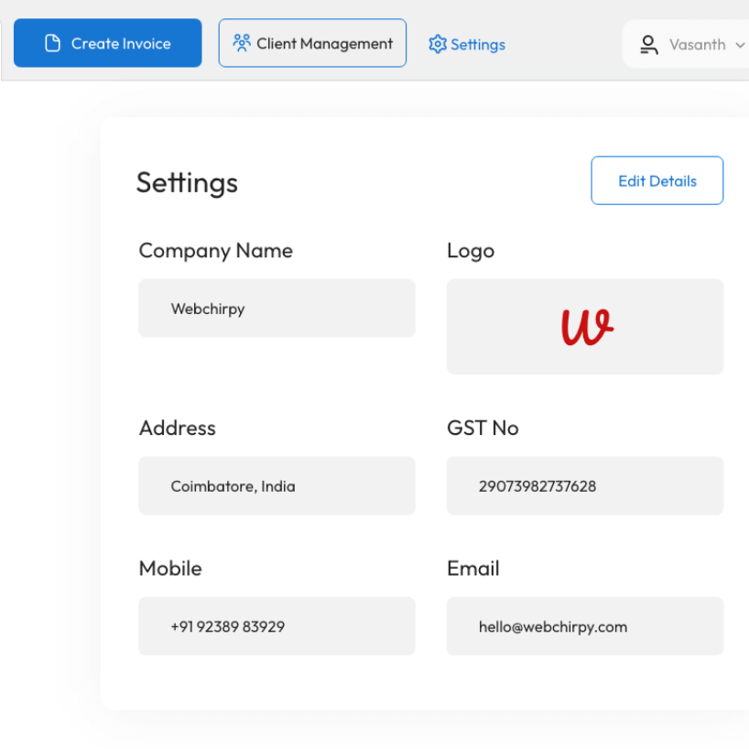
Task: Click the GST No label
Action: [x=483, y=428]
